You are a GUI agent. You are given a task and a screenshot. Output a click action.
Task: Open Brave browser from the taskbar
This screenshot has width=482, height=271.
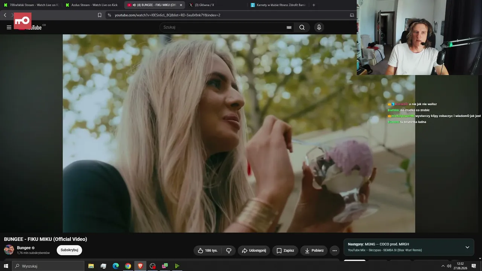(x=140, y=266)
